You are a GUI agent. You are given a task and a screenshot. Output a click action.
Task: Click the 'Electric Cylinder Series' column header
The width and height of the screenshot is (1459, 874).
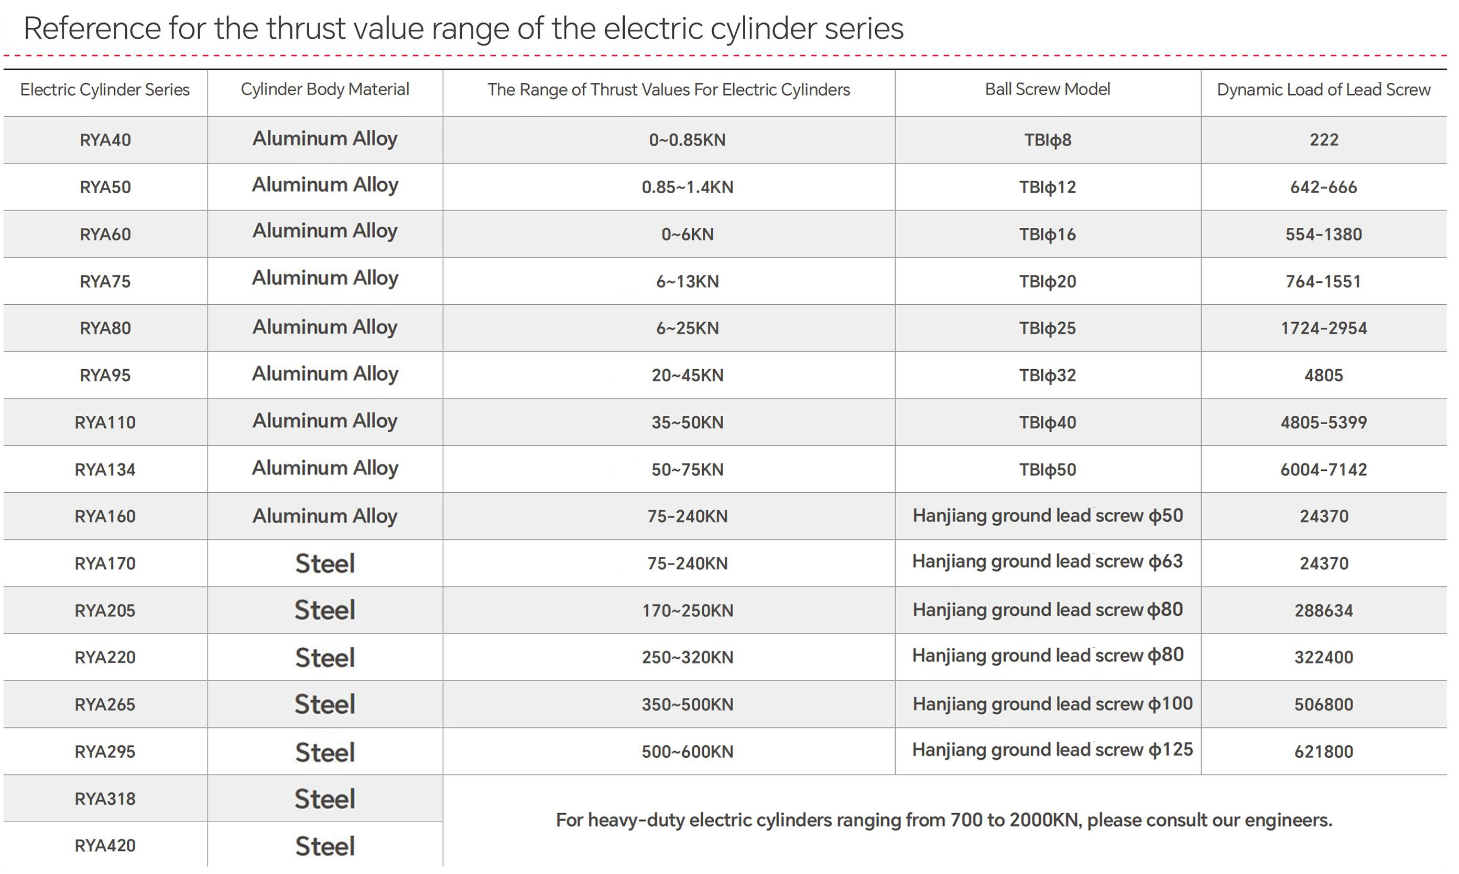pos(105,90)
